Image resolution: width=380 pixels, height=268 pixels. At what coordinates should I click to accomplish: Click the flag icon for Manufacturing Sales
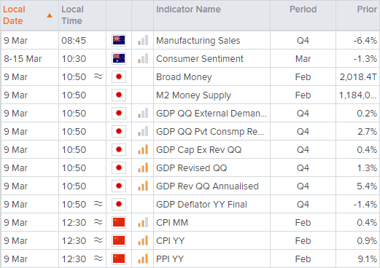(119, 40)
